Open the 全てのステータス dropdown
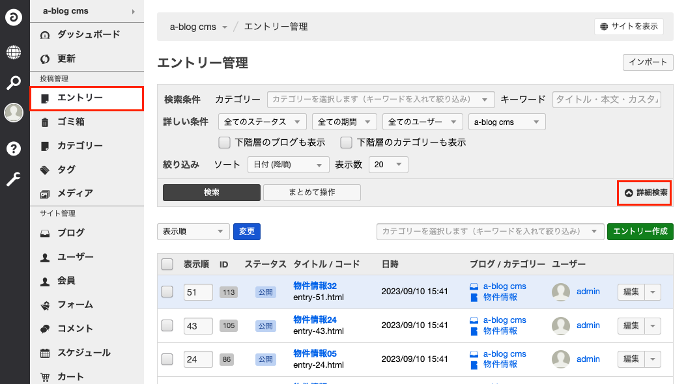The image size is (686, 384). [262, 122]
